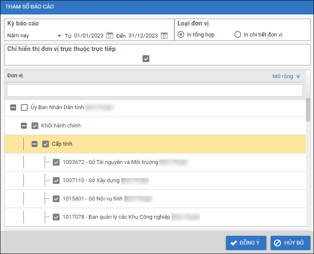Uncheck the Sở Xây dựng checkbox
The width and height of the screenshot is (314, 254).
coord(56,181)
